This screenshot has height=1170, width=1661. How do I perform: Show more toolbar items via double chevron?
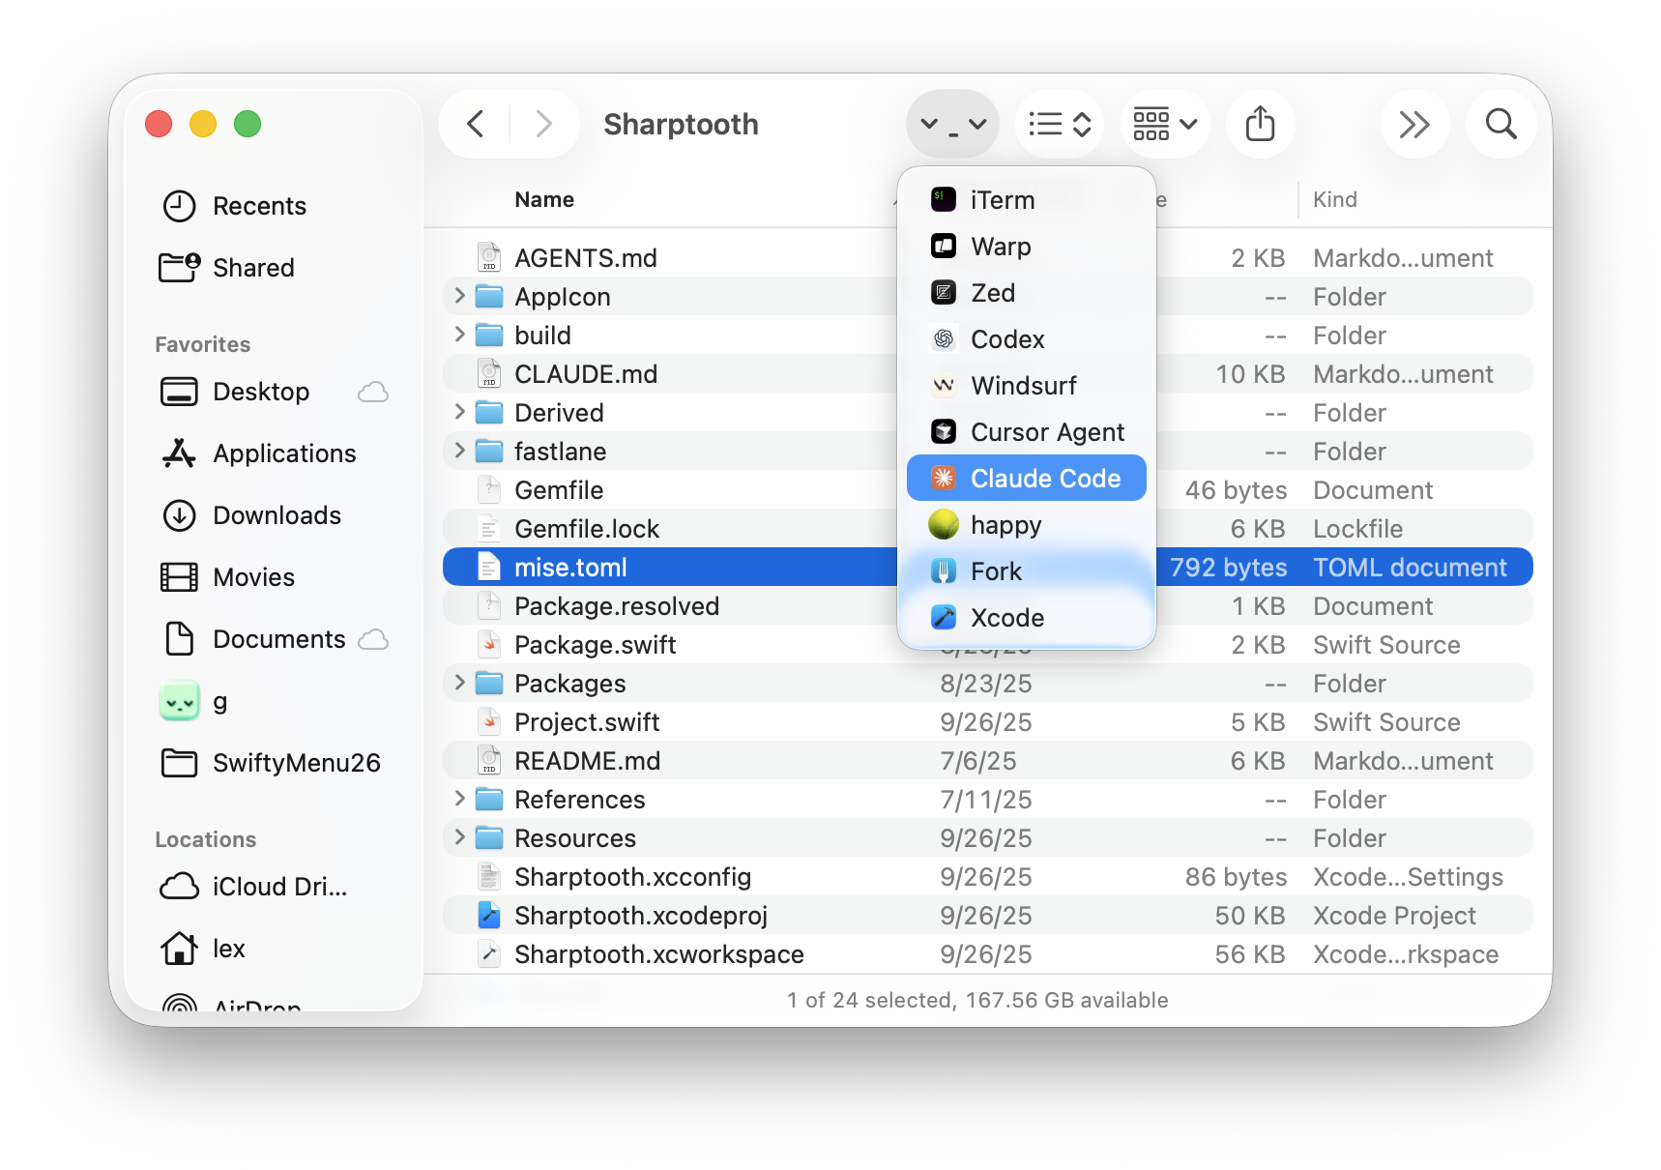coord(1413,124)
